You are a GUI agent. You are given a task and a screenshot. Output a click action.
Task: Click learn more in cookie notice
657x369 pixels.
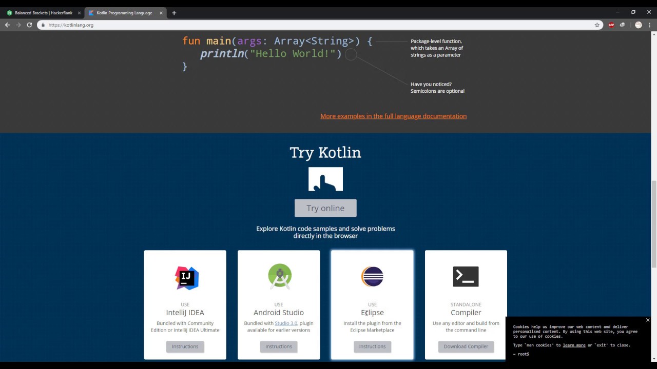point(574,345)
